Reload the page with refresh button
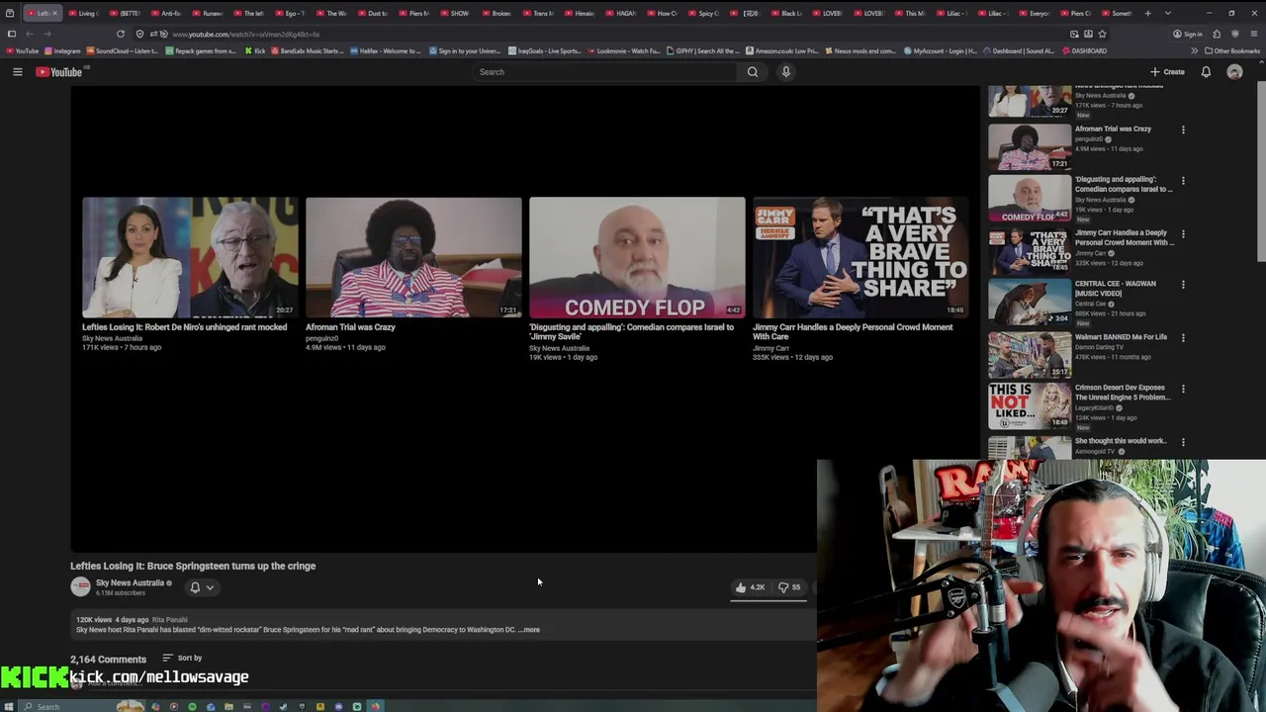The width and height of the screenshot is (1266, 712). [121, 34]
